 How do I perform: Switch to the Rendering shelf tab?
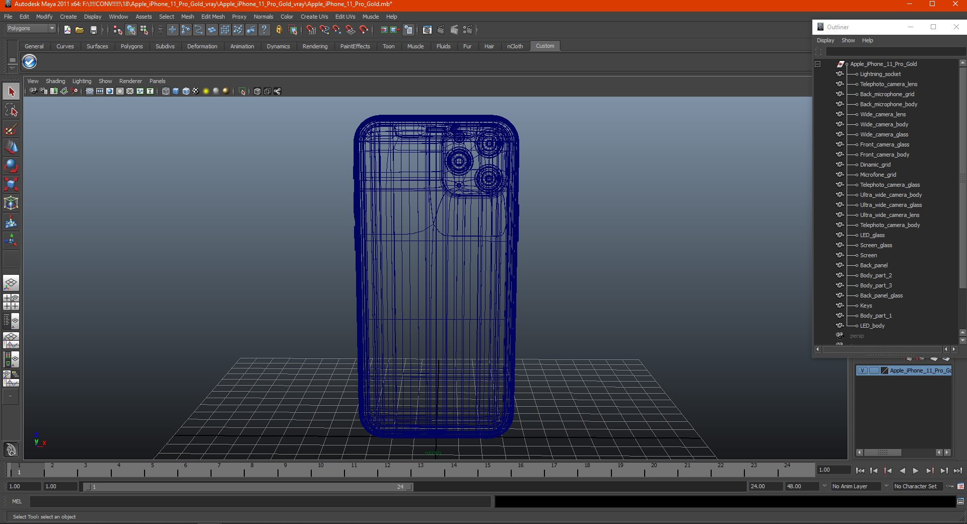click(x=315, y=46)
